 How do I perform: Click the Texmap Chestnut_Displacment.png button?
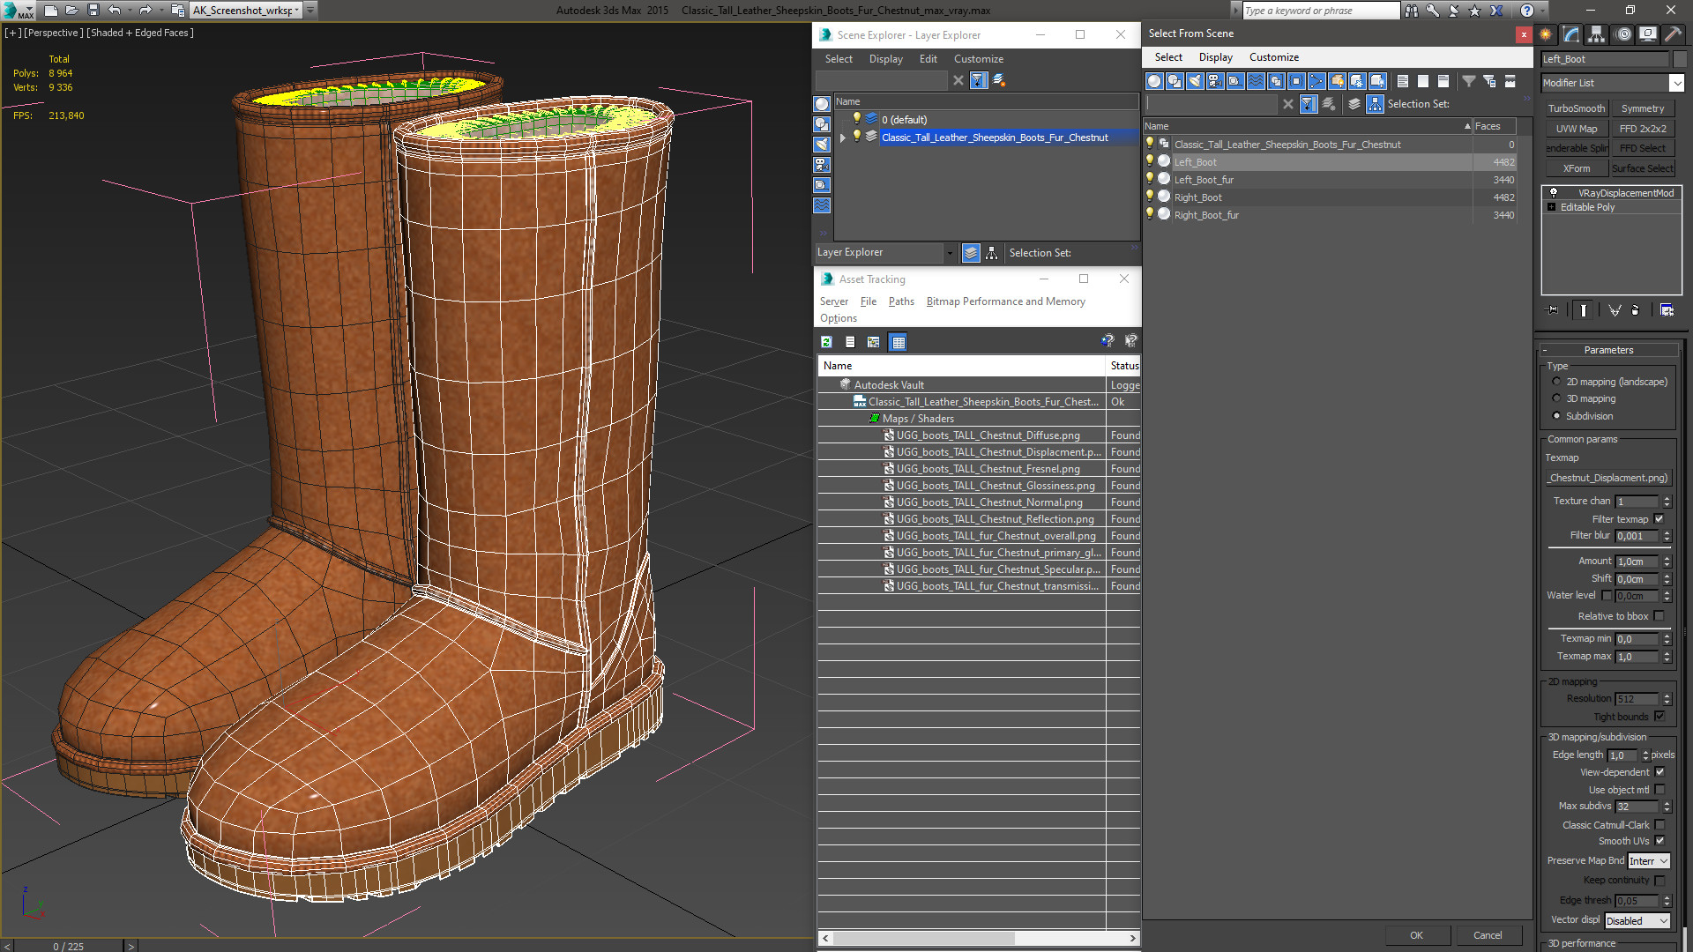(1607, 478)
